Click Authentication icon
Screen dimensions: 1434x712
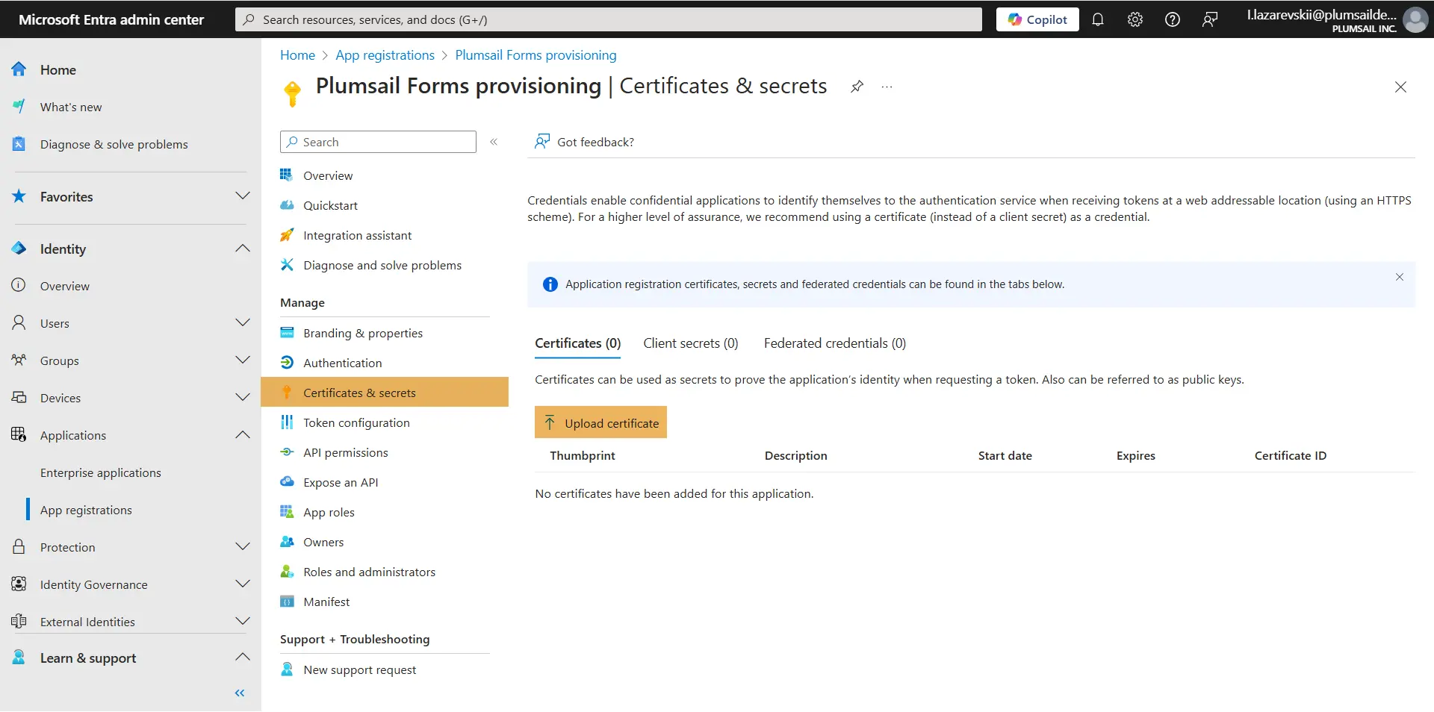coord(287,363)
